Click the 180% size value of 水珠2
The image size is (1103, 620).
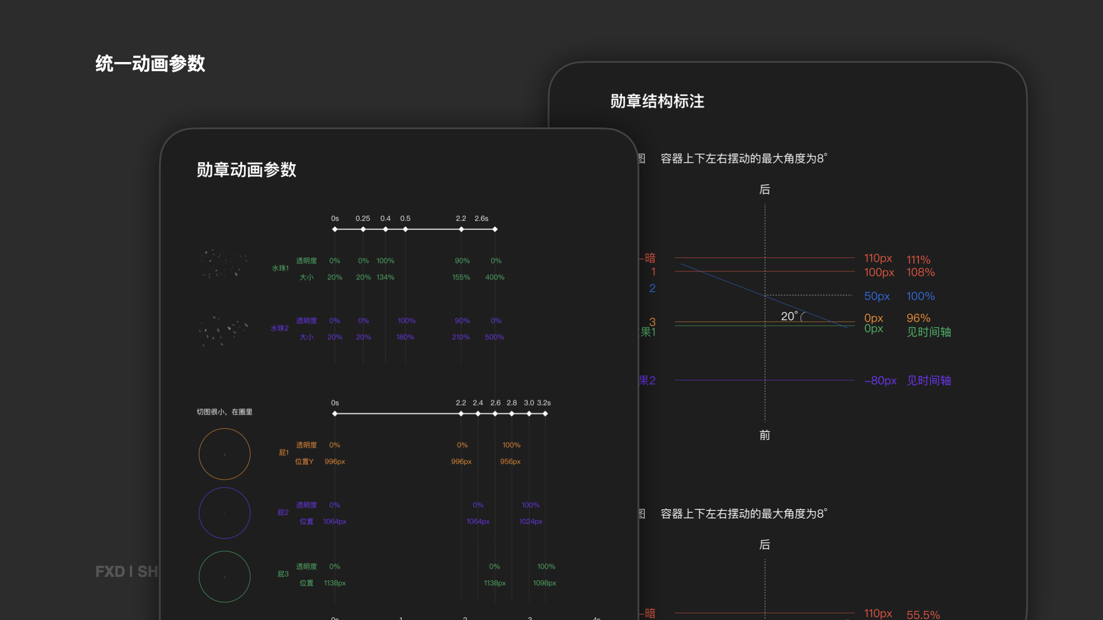click(405, 337)
